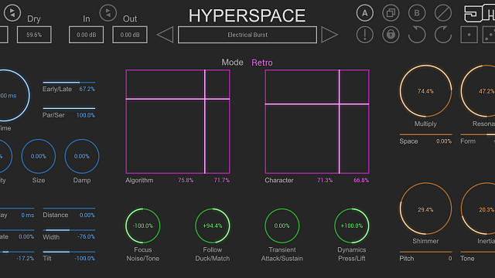495x278 pixels.
Task: Open the Electrical Burst preset menu
Action: [x=247, y=35]
